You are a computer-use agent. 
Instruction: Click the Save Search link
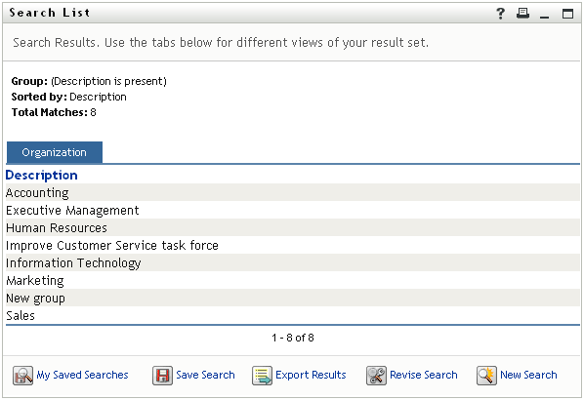pos(205,375)
